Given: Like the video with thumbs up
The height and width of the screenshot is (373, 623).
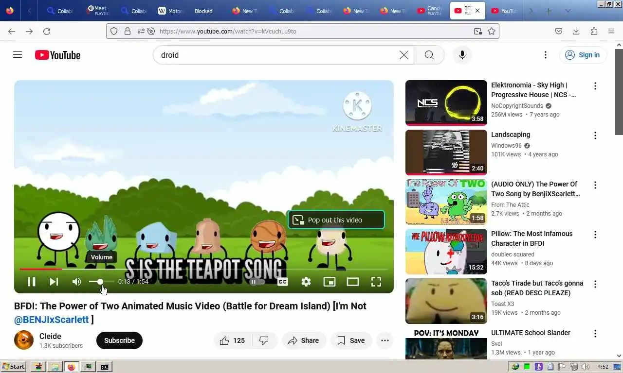Looking at the screenshot, I should (x=233, y=340).
